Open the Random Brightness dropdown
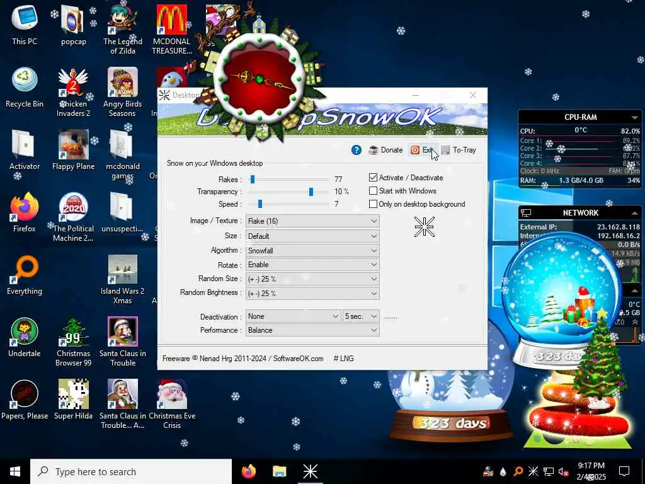 click(x=312, y=294)
